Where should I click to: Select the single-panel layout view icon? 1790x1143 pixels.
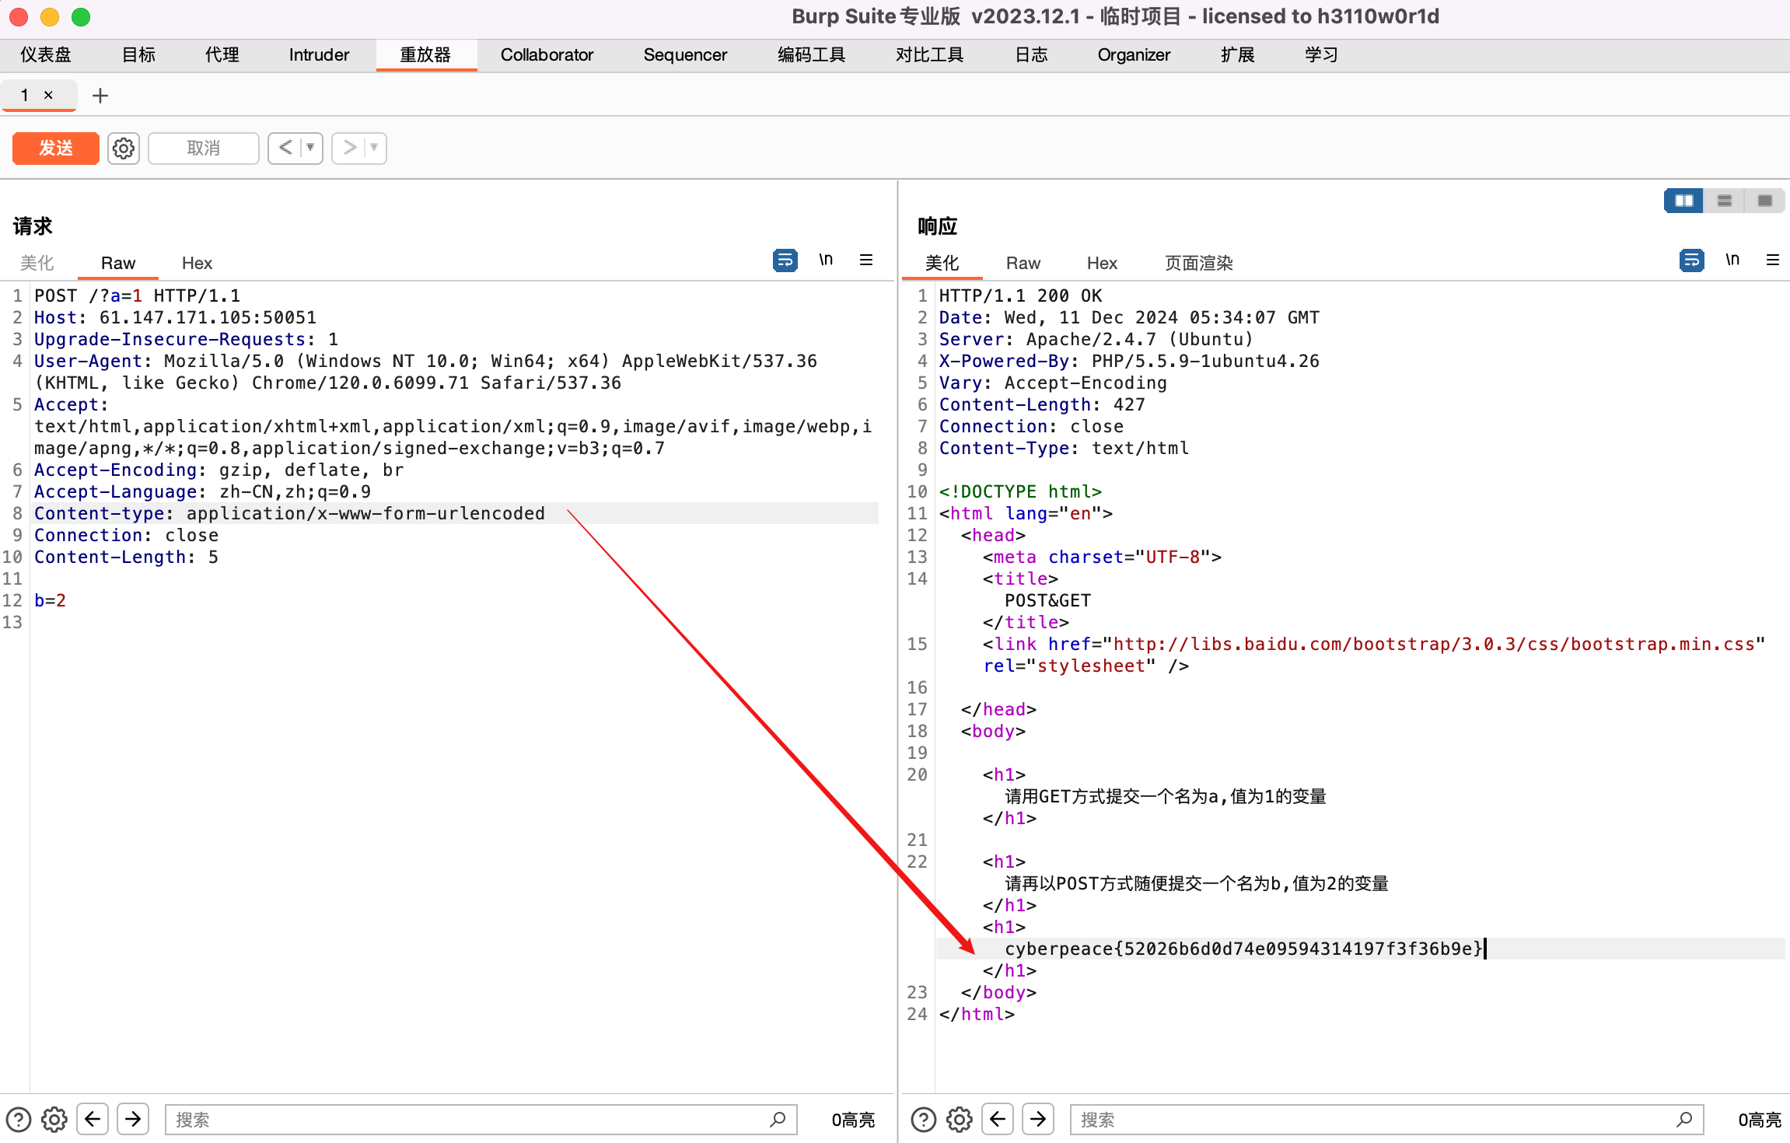(x=1764, y=200)
